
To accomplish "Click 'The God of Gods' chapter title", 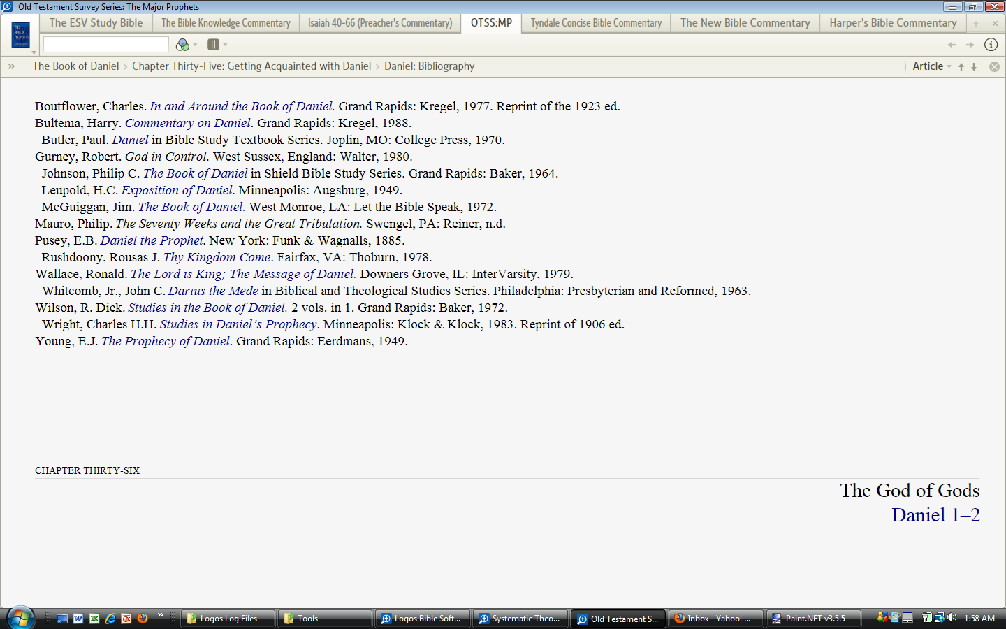I will (910, 491).
